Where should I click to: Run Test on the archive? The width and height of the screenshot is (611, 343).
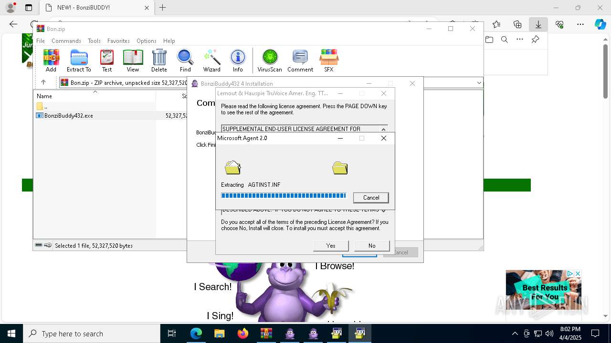click(x=107, y=61)
